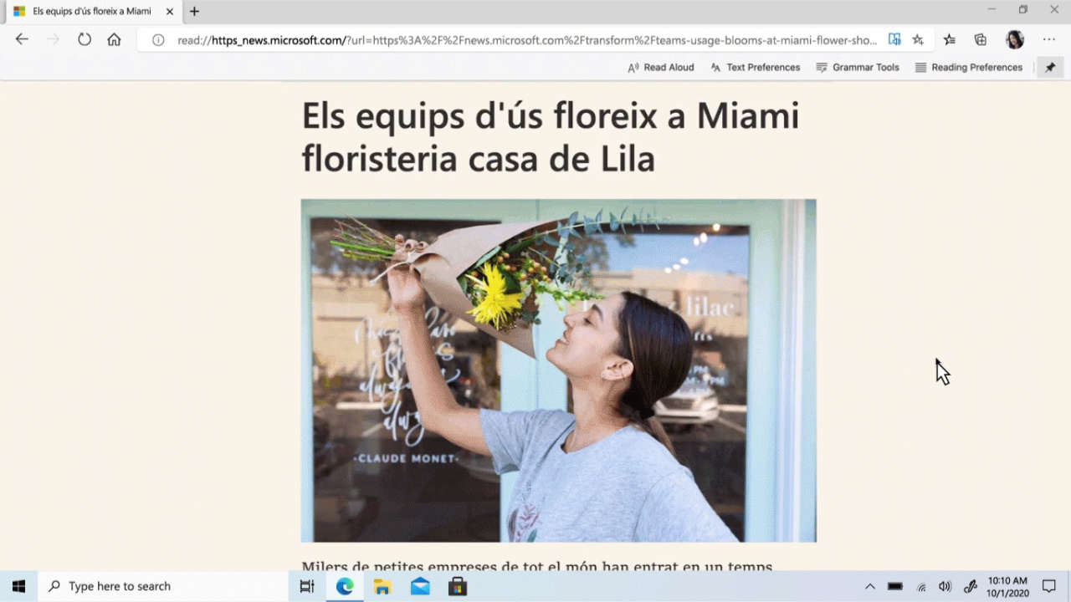View site information icon in address bar
This screenshot has width=1071, height=602.
tap(158, 40)
